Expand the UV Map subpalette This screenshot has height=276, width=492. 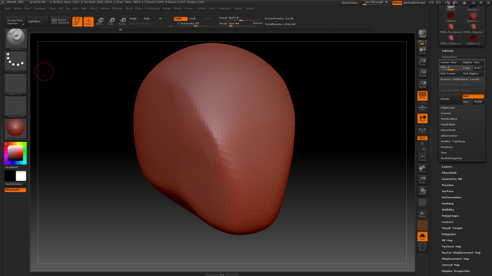point(447,240)
